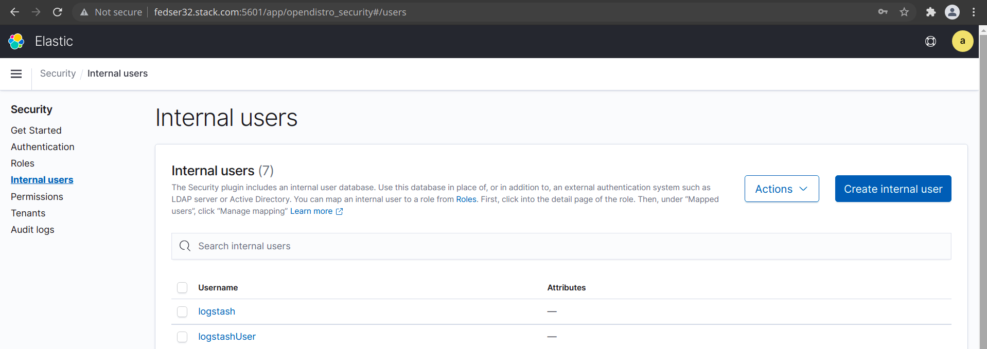Bookmark page using the star icon
This screenshot has width=987, height=349.
pyautogui.click(x=904, y=12)
